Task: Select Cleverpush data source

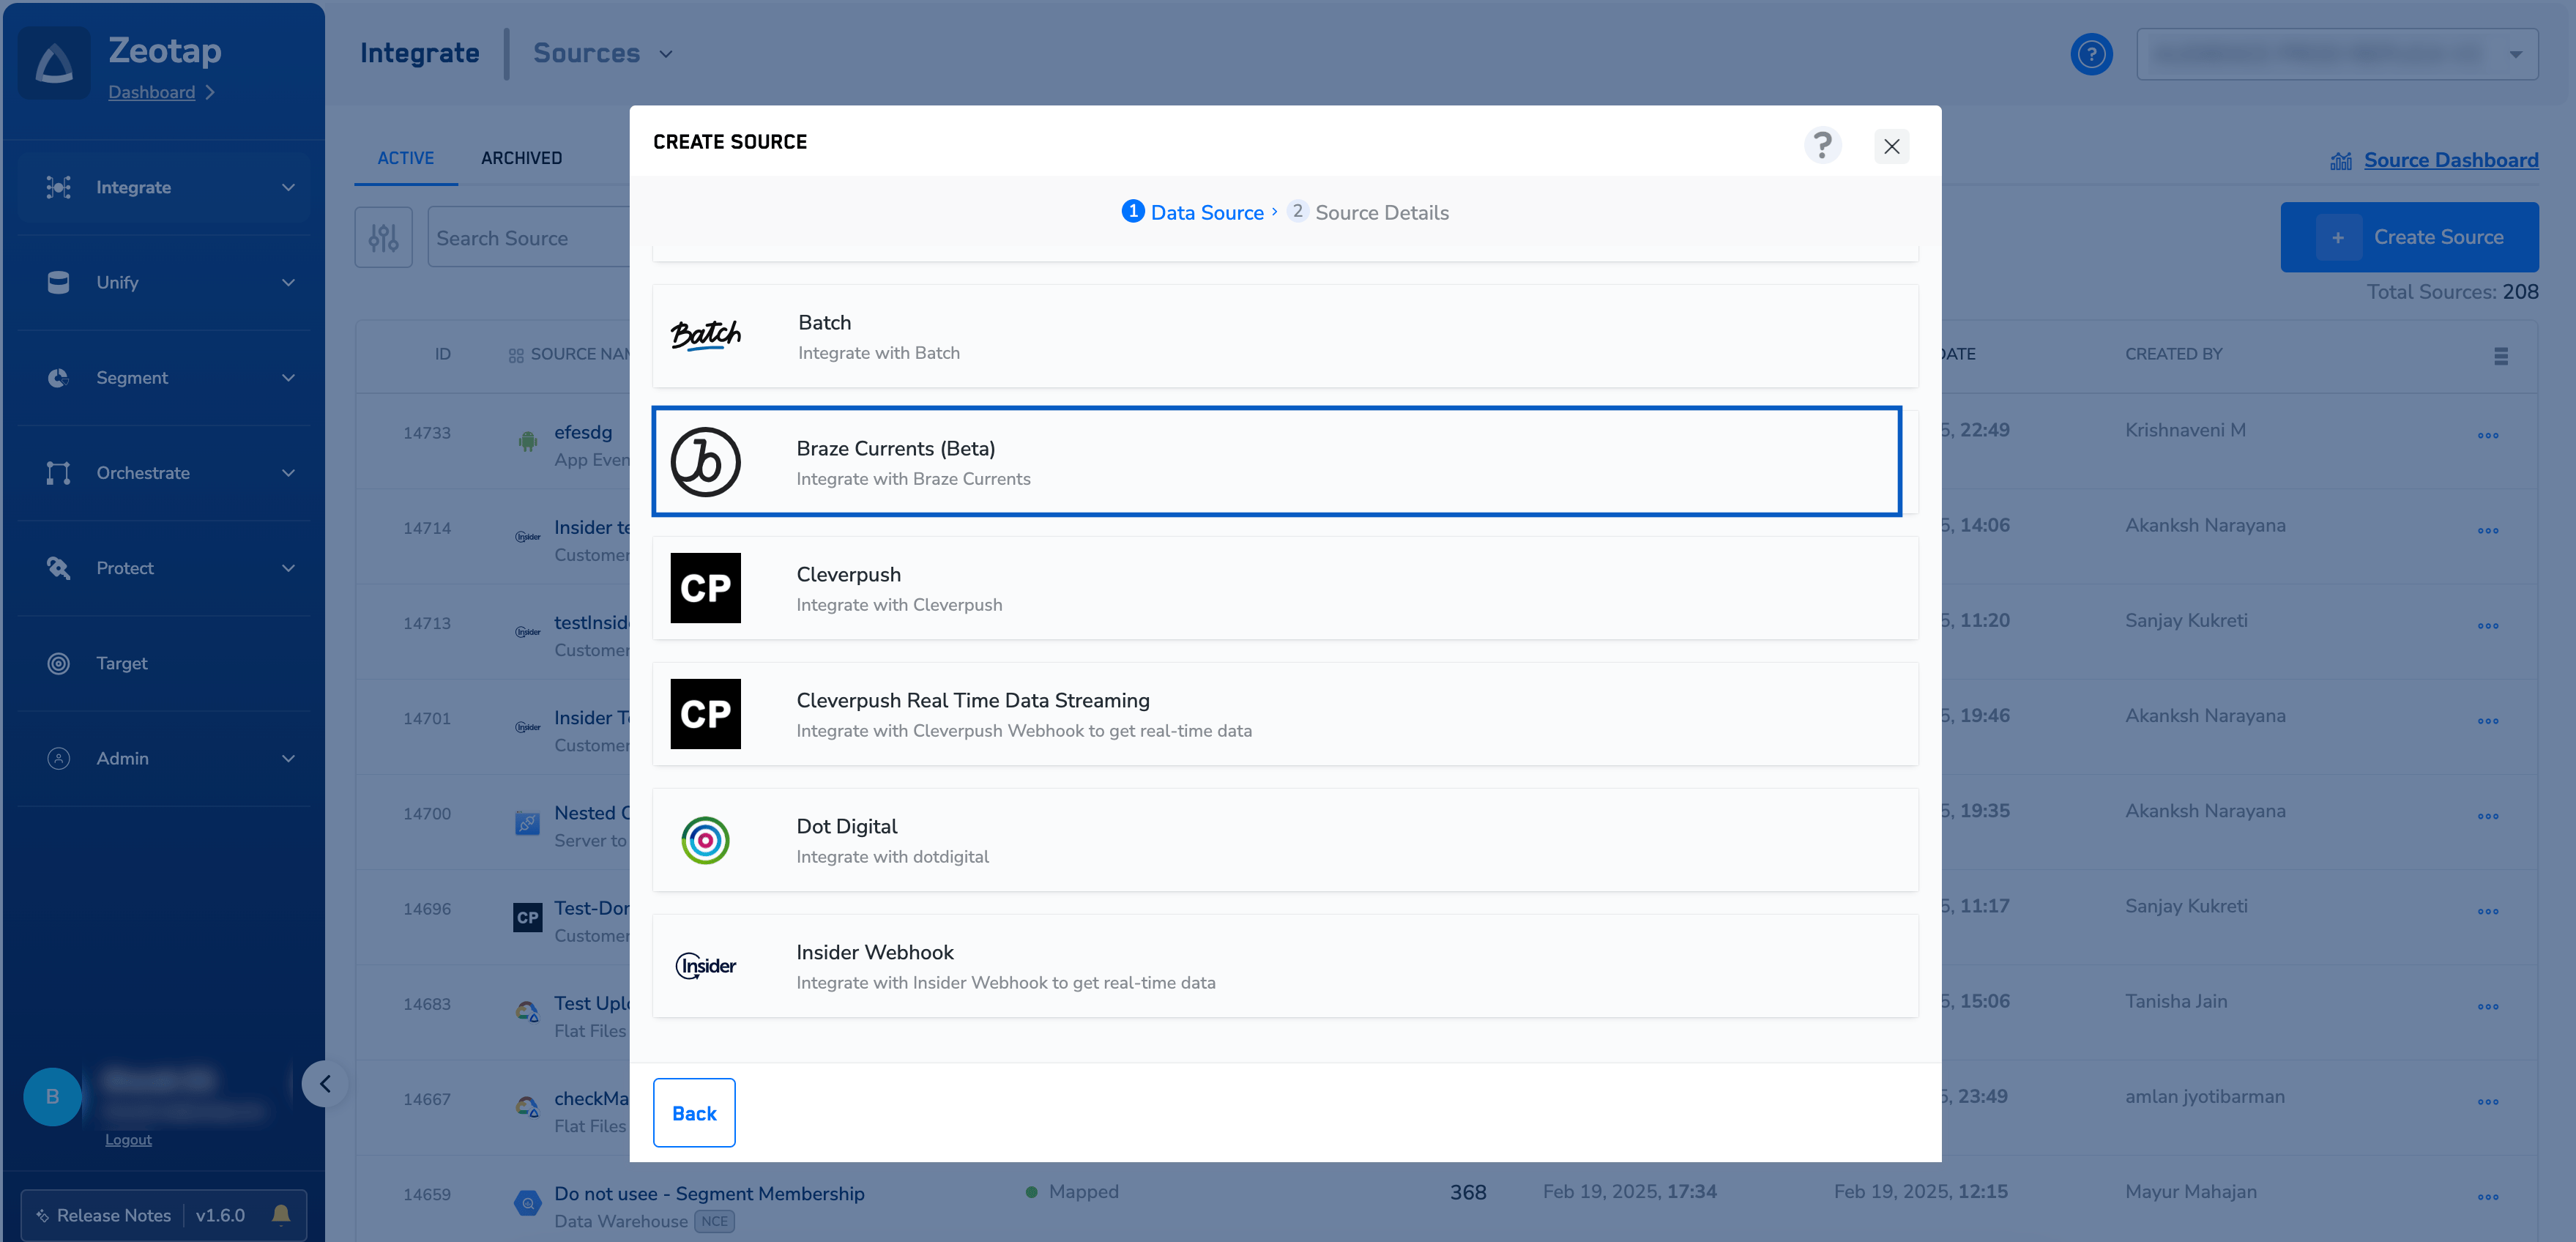Action: coord(1285,588)
